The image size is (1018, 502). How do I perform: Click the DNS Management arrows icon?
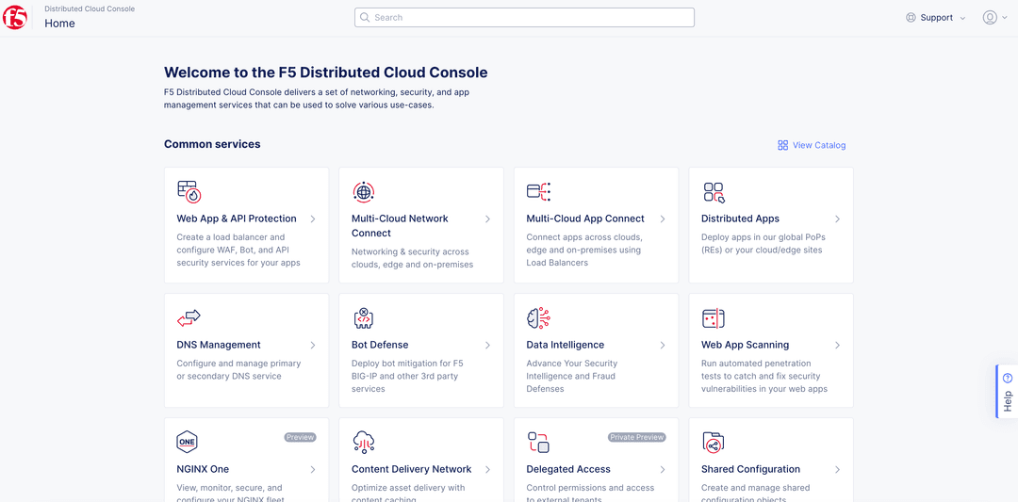coord(189,318)
